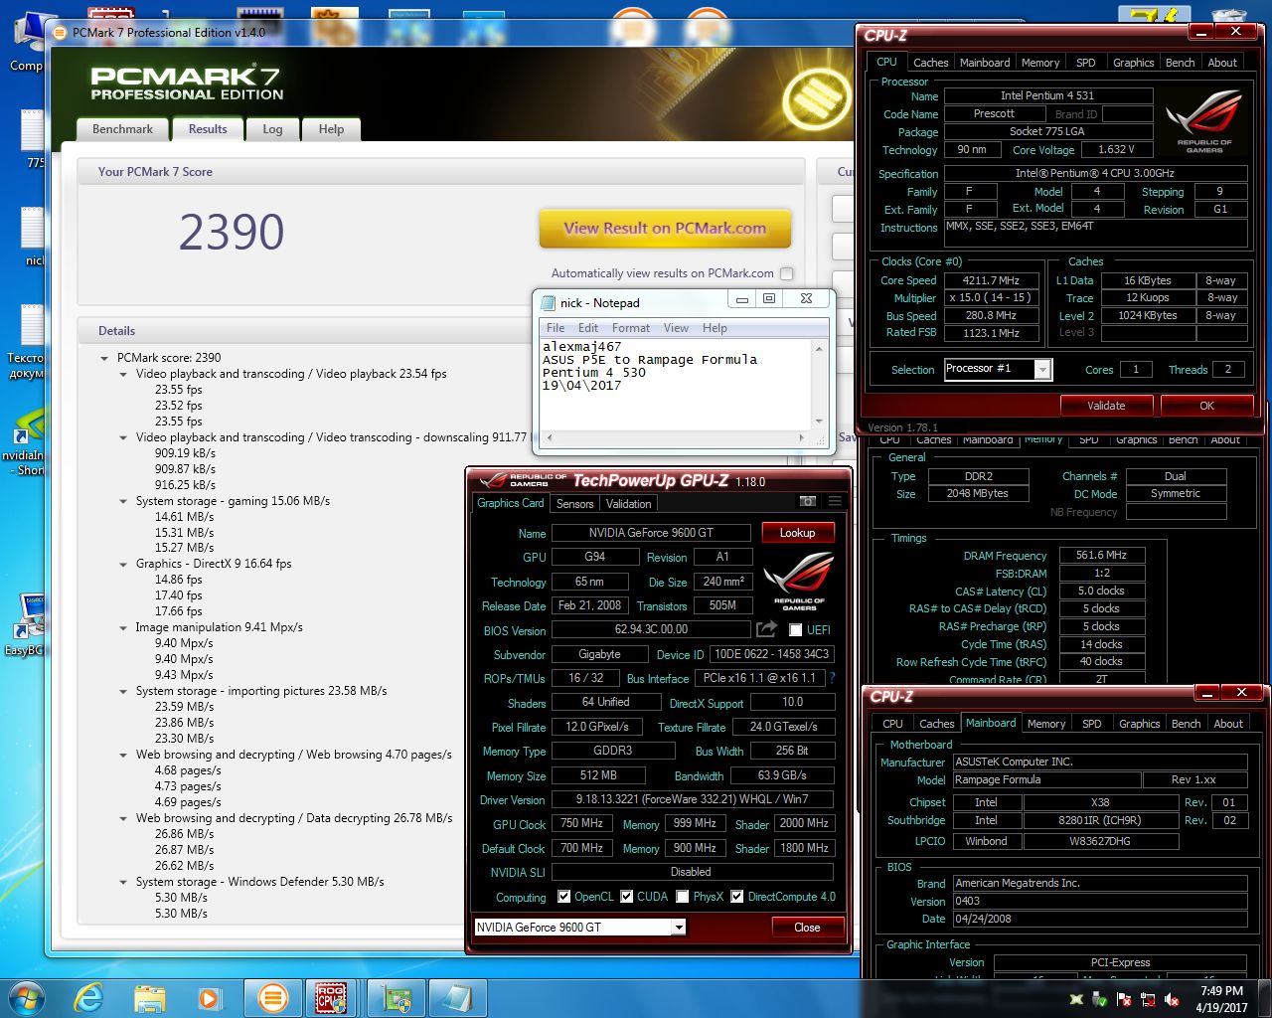The height and width of the screenshot is (1018, 1272).
Task: Open the Windows Start menu
Action: (25, 998)
